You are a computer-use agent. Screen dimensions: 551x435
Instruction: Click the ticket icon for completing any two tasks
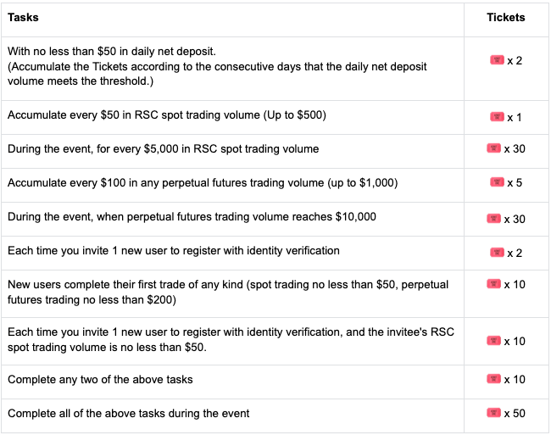click(493, 378)
